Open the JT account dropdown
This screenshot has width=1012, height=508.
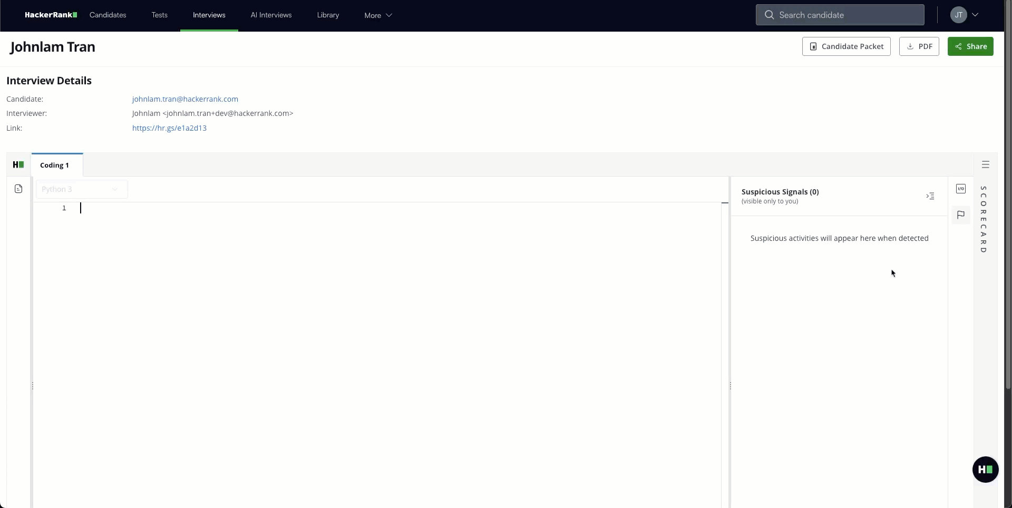pos(965,15)
